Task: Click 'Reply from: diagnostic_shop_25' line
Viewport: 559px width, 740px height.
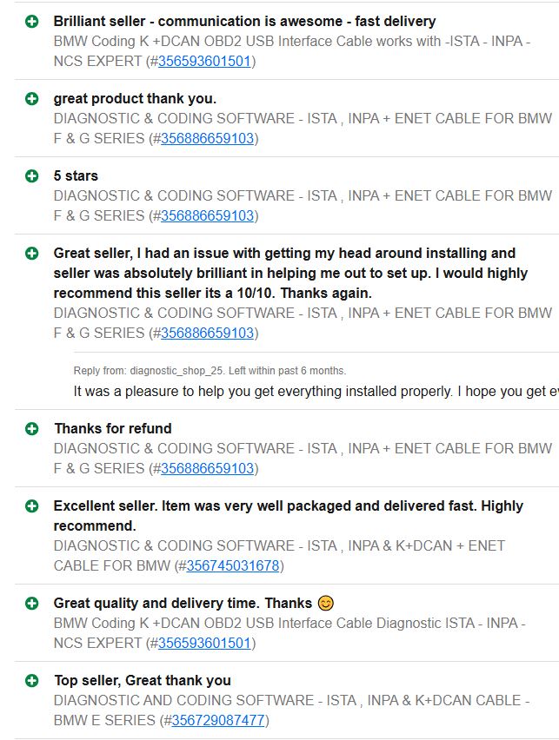Action: pos(210,371)
